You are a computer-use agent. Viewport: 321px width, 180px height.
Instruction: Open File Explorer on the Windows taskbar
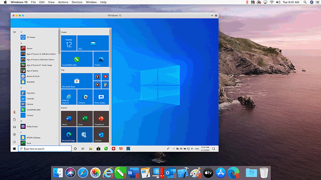click(x=90, y=149)
